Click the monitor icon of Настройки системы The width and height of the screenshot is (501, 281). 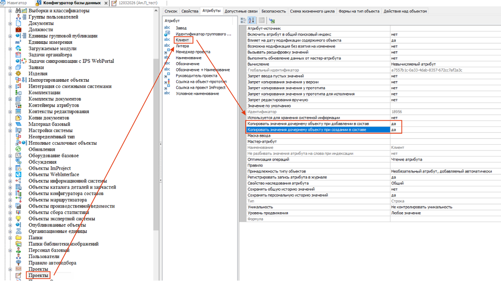click(x=18, y=130)
